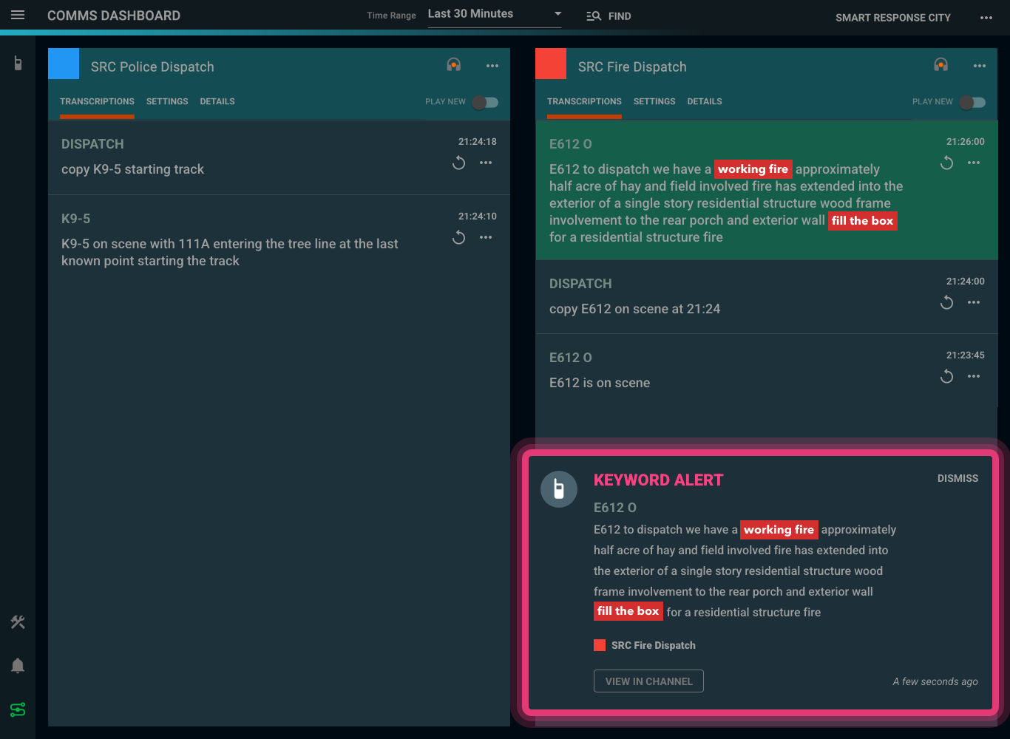
Task: Open the Fire Dispatch Details tab
Action: click(x=705, y=102)
